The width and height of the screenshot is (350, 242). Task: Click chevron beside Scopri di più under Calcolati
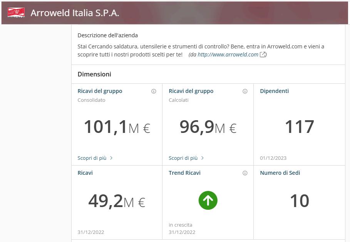(202, 158)
